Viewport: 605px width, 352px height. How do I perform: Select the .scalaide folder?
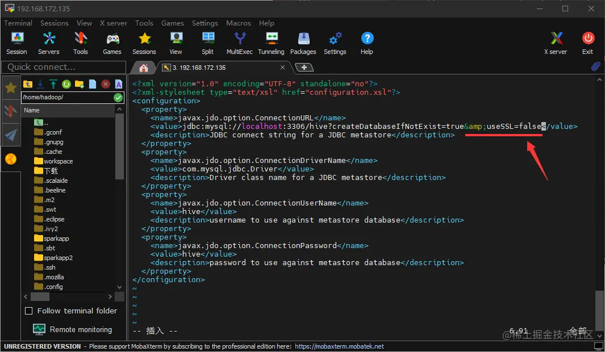pos(51,181)
